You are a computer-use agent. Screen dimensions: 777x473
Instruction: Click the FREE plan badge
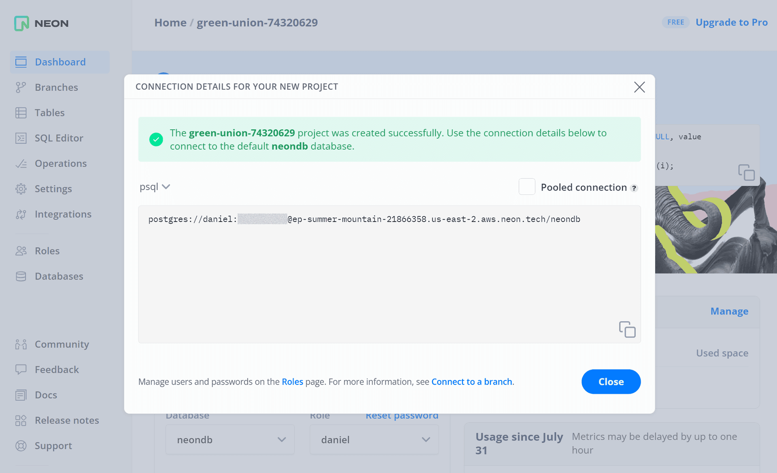[x=675, y=22]
